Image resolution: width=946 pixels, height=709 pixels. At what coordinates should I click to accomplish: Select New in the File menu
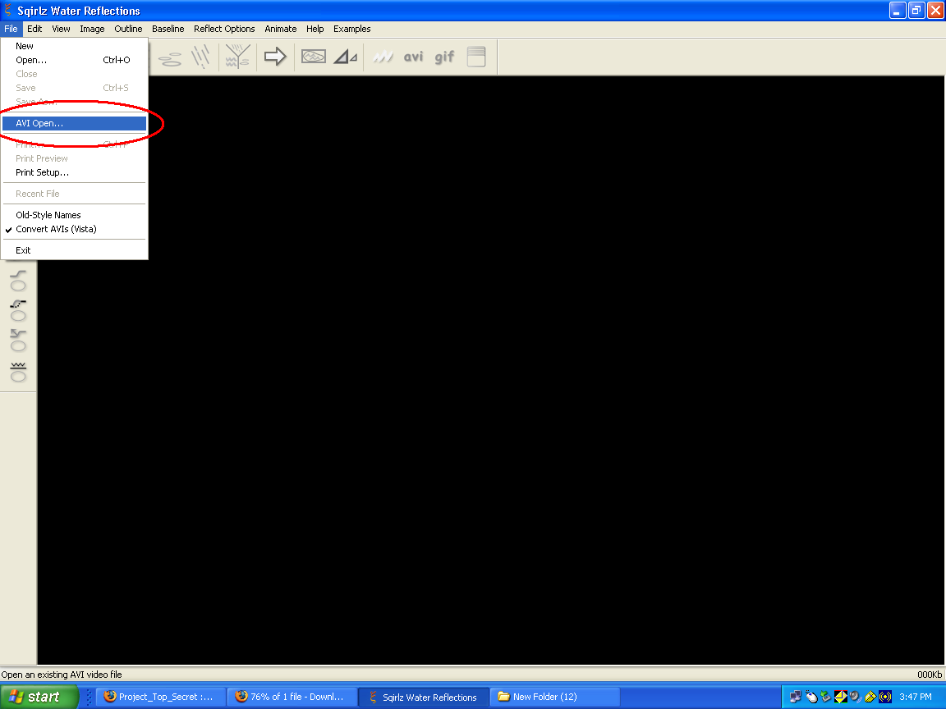point(74,46)
